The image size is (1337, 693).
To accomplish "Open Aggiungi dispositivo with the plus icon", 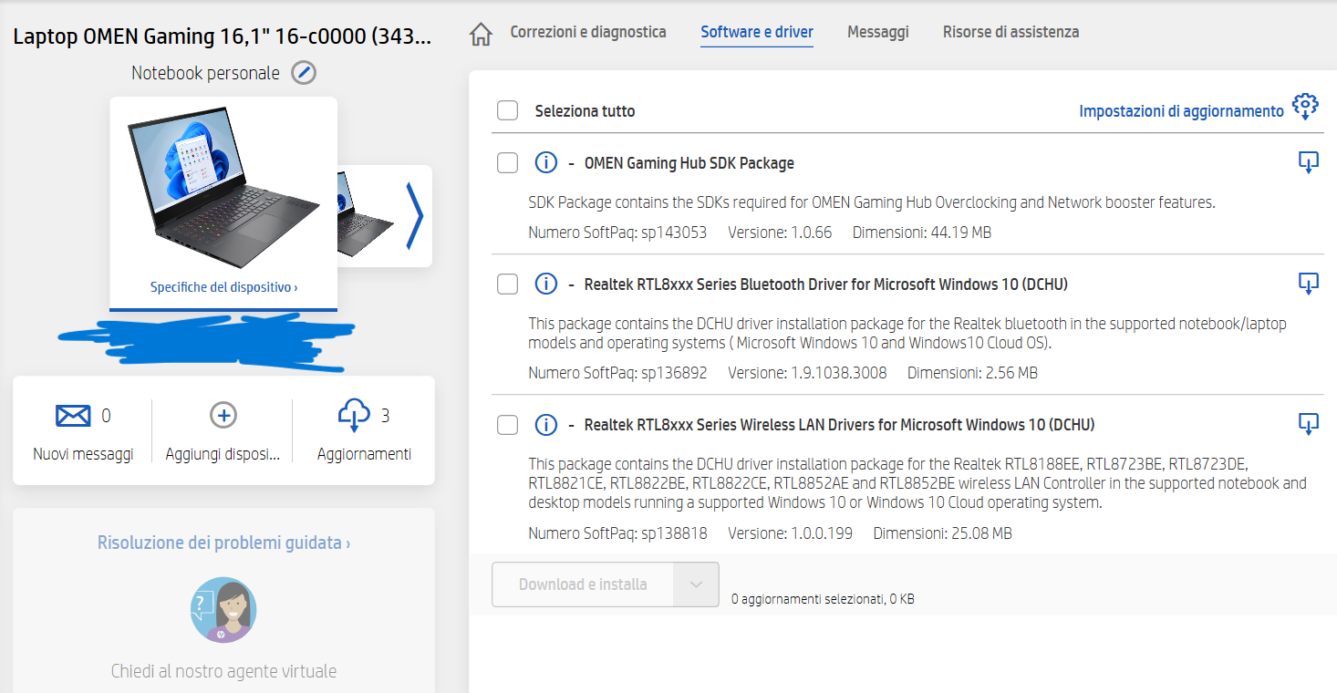I will (223, 415).
